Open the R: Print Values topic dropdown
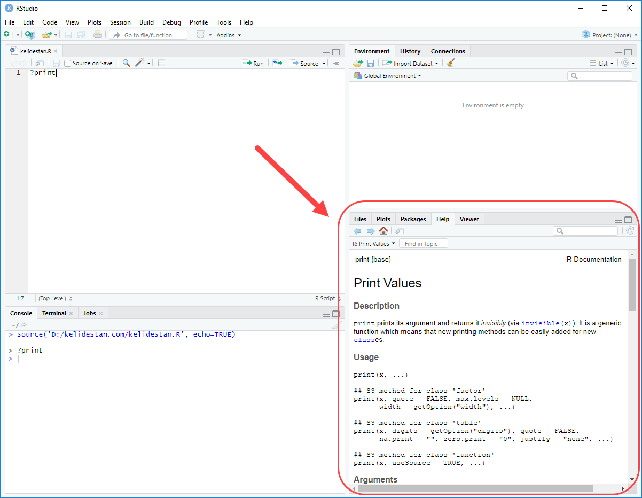Screen dimensions: 642x498 (374, 244)
